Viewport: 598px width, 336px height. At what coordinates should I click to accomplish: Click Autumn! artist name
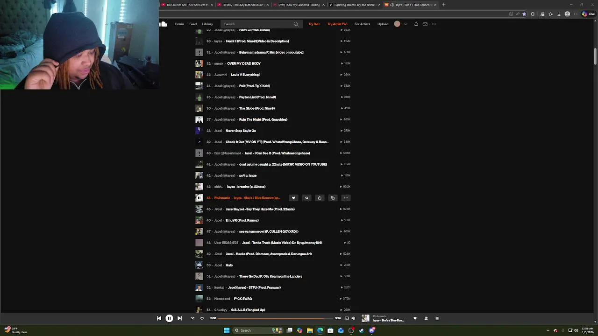[221, 75]
